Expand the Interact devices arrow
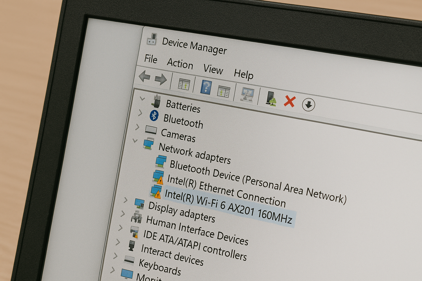The image size is (422, 281). pos(118,242)
